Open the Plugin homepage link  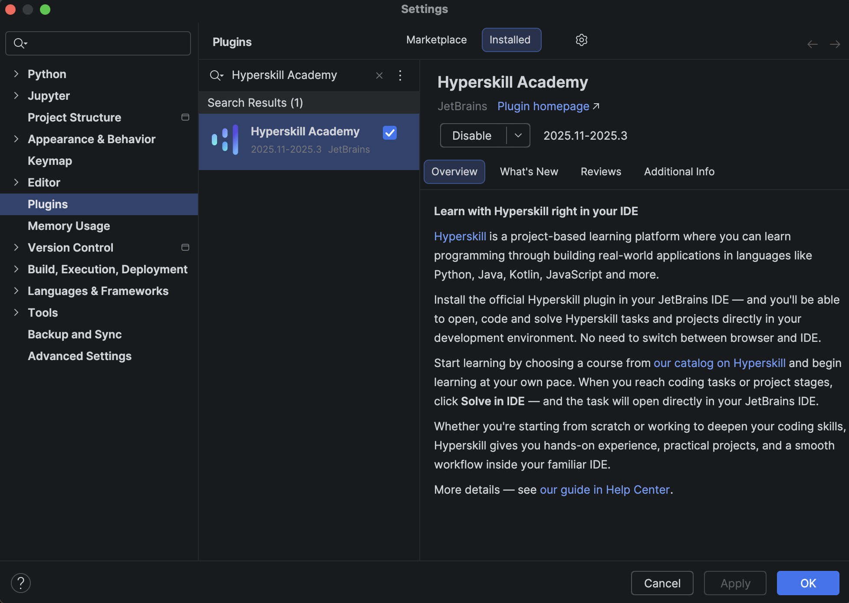[x=543, y=106]
